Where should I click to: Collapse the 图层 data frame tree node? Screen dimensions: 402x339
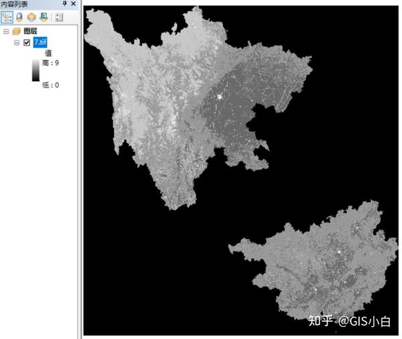6,31
